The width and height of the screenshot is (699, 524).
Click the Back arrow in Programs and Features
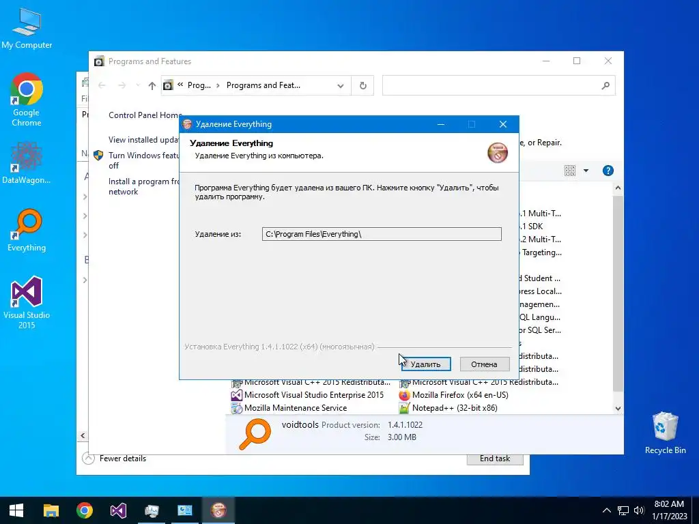102,85
